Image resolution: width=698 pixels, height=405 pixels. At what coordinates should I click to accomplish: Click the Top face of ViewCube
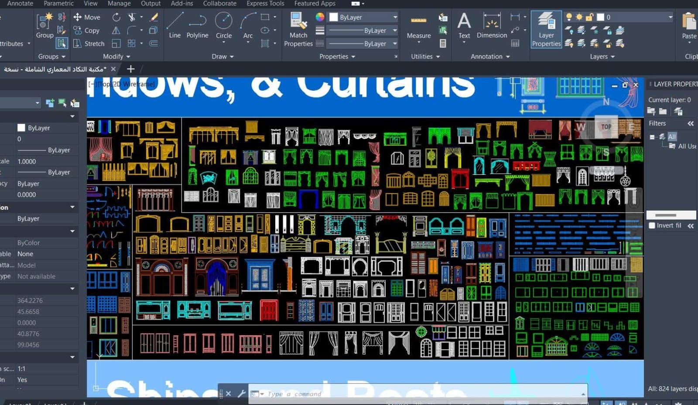coord(606,127)
